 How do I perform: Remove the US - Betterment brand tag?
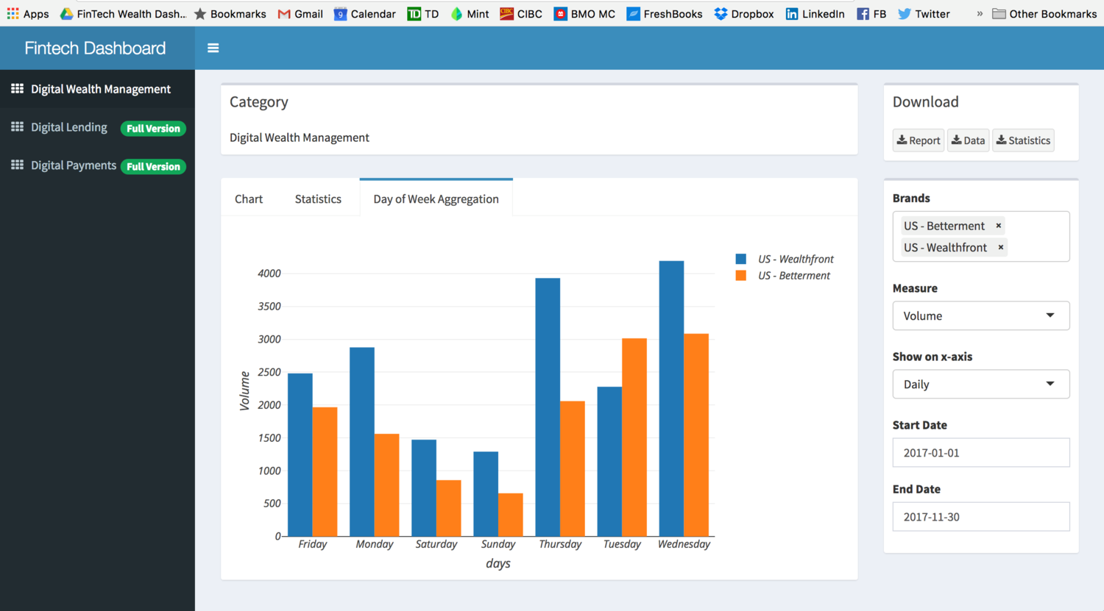point(999,226)
